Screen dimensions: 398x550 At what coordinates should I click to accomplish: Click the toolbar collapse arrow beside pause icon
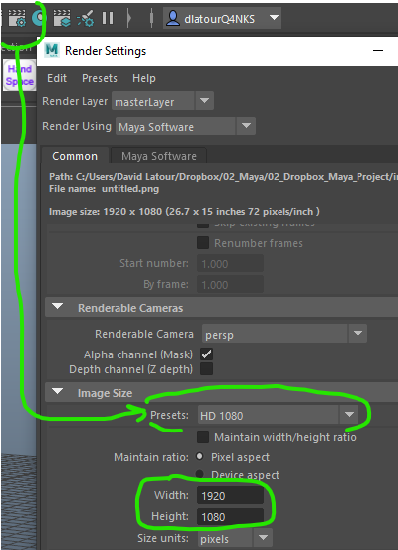(128, 18)
